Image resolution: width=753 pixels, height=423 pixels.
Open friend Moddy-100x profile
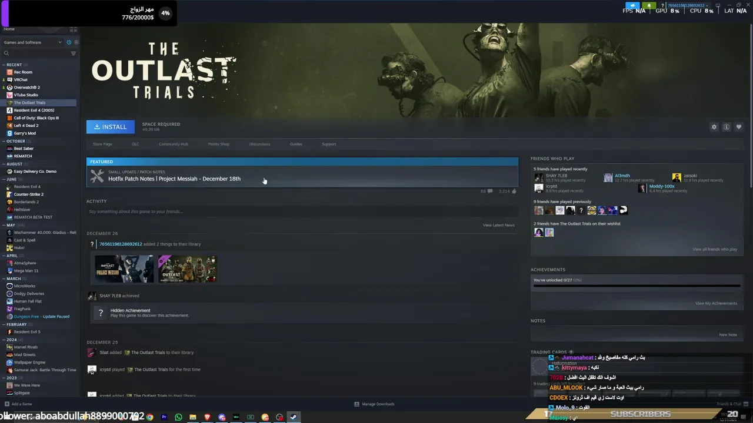click(662, 186)
